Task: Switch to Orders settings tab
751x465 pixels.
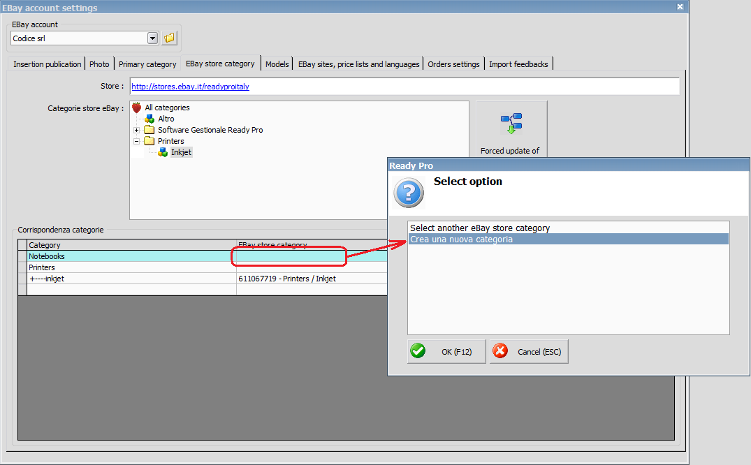Action: (453, 64)
